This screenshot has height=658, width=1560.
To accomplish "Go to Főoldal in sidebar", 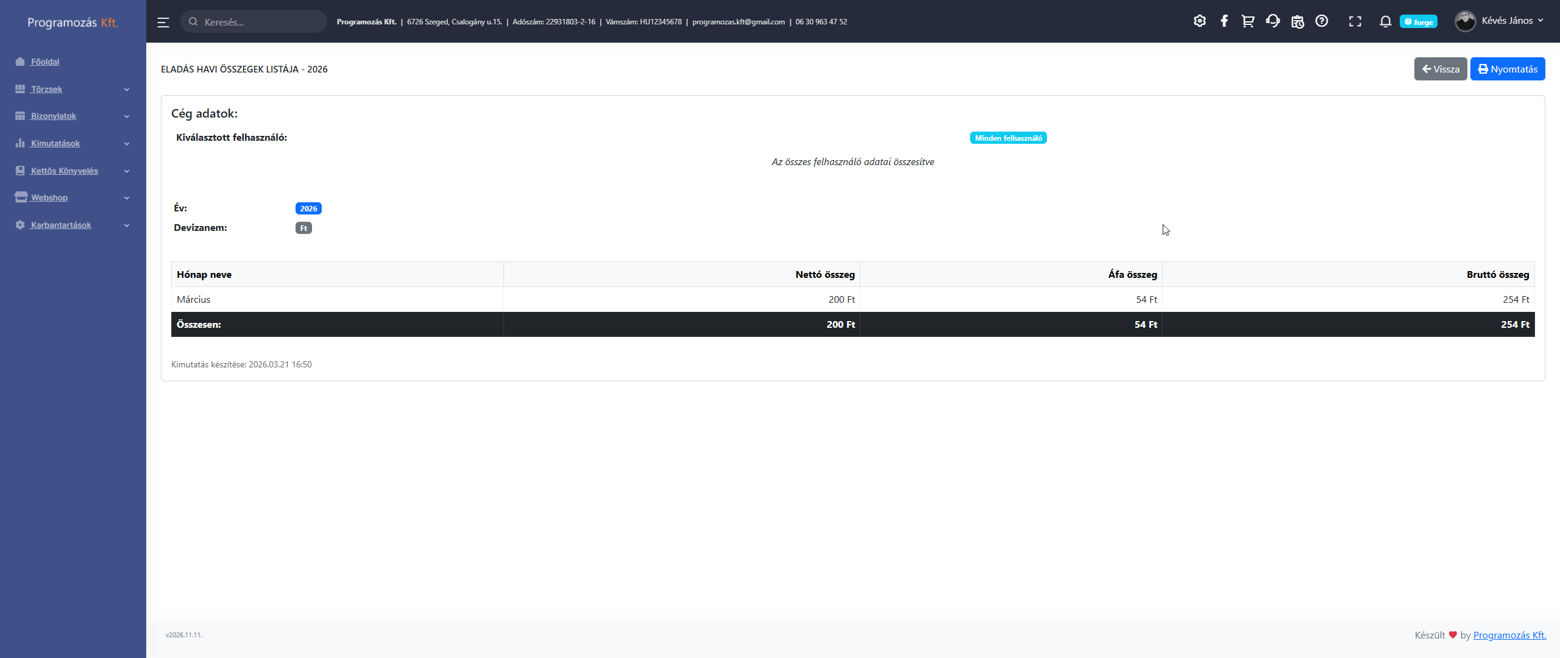I will pos(45,62).
